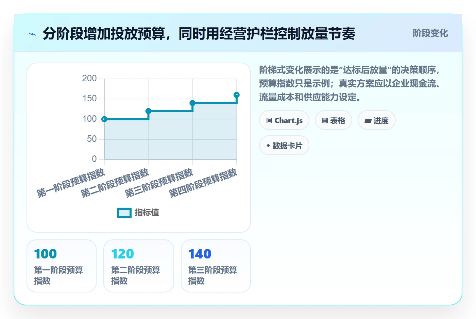Viewport: 476px width, 319px height.
Task: Select the 表格 tag chip
Action: (x=334, y=120)
